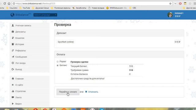This screenshot has width=196, height=110.
Task: Click the 518 ₽ deposit amount
Action: 177,42
